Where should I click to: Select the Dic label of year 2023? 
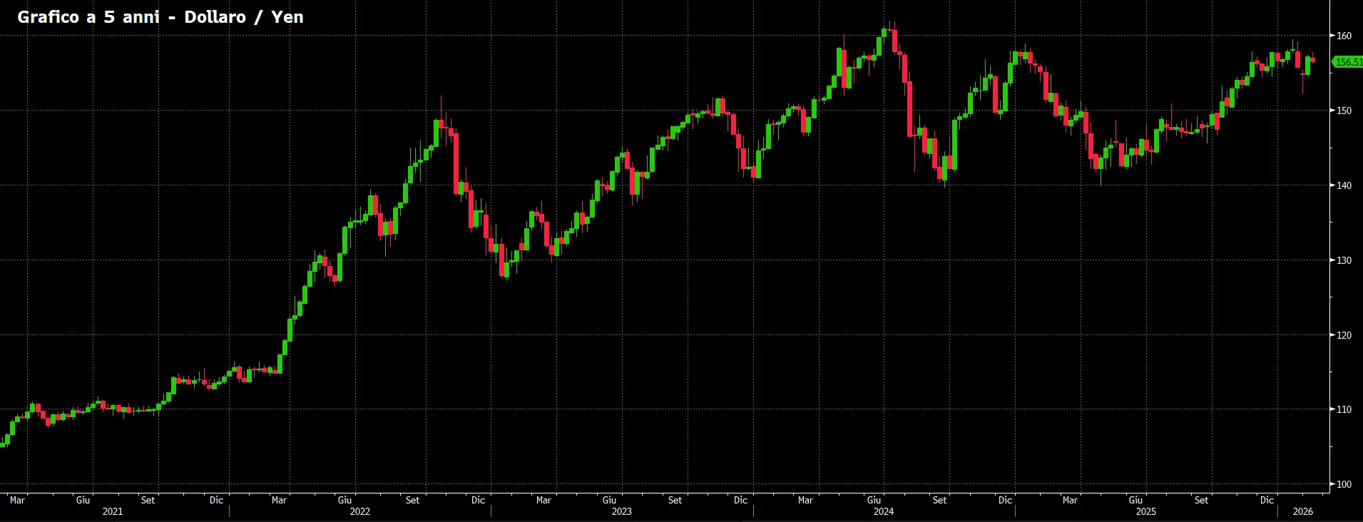[741, 500]
